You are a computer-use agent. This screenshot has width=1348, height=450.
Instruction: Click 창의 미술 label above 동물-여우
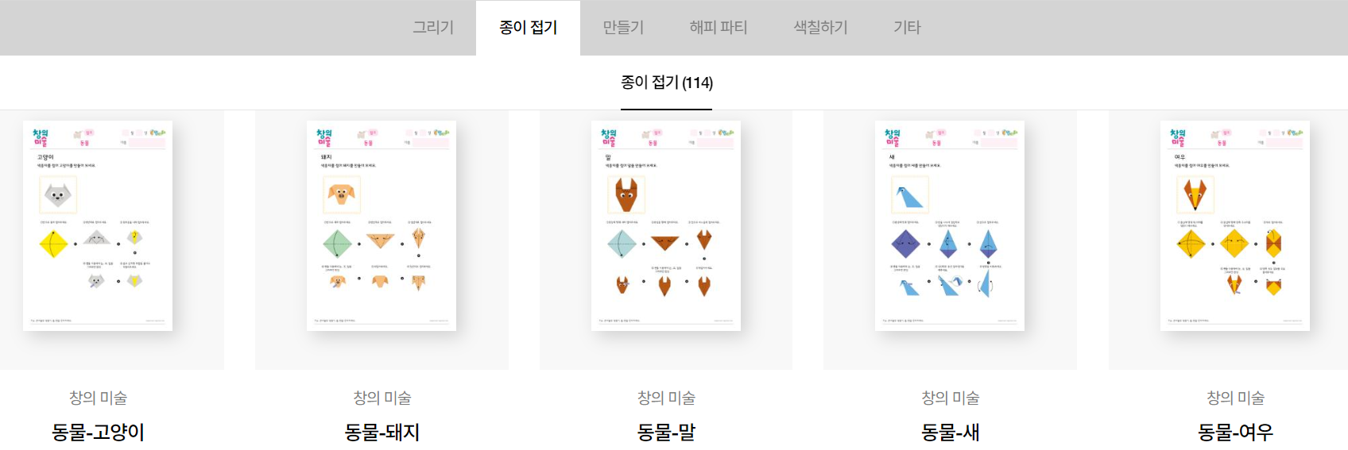point(1235,398)
